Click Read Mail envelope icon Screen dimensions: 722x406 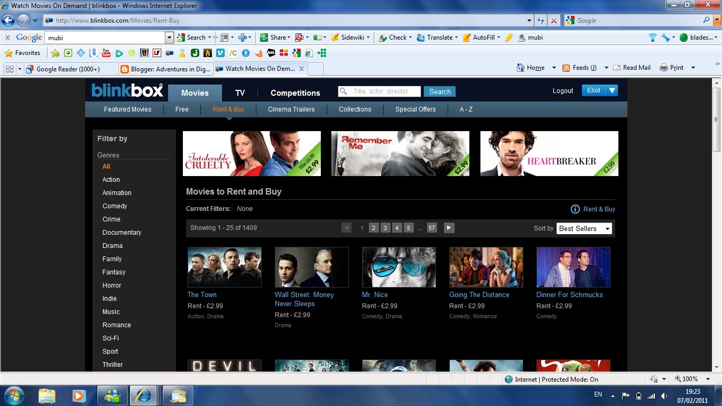point(616,68)
